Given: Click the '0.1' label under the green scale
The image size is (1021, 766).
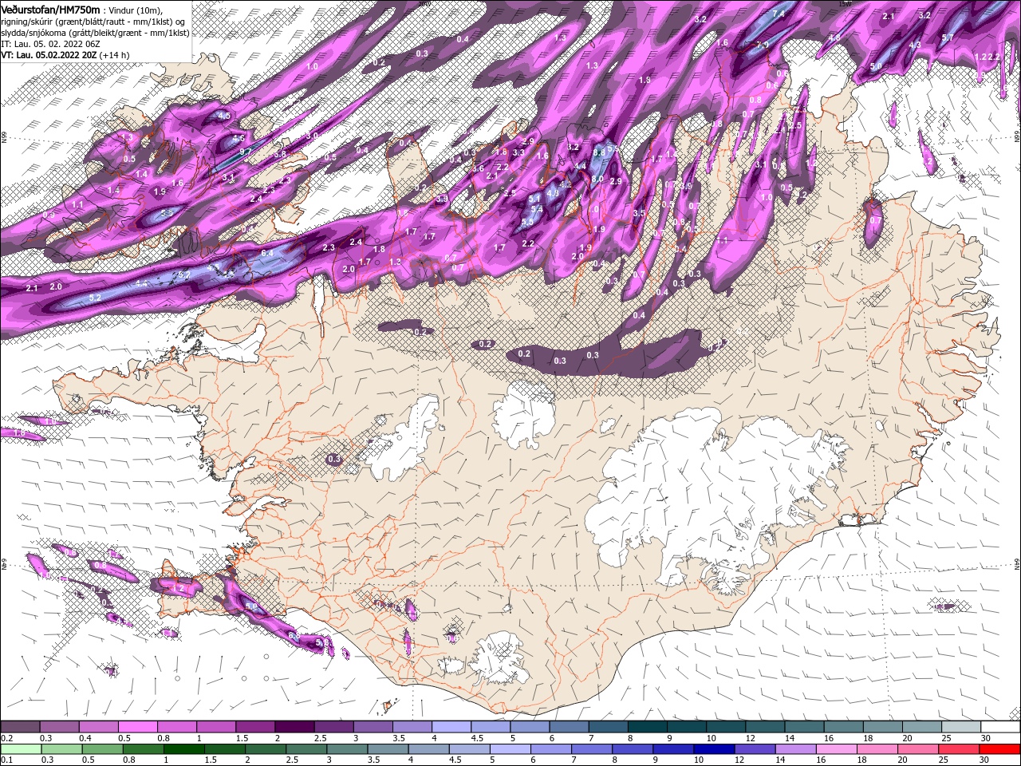Looking at the screenshot, I should pyautogui.click(x=6, y=760).
